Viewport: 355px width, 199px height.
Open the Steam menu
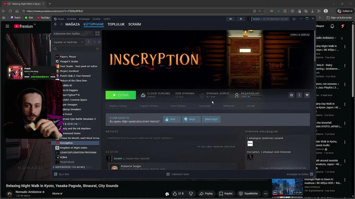coord(59,19)
